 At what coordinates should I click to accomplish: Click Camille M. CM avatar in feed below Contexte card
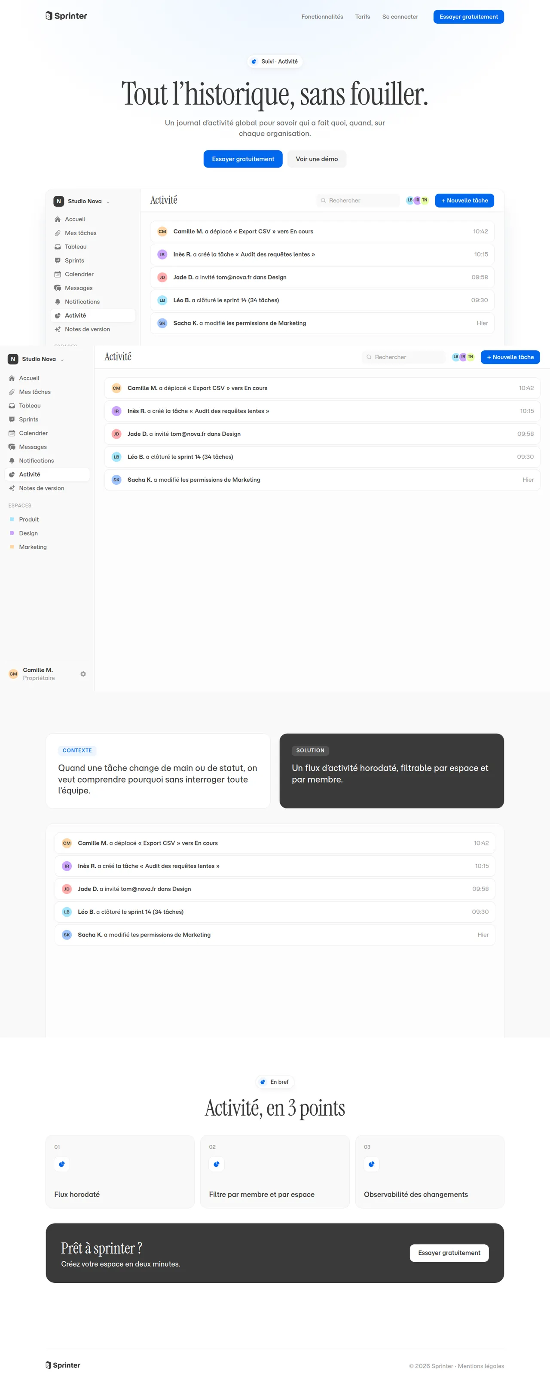tap(67, 843)
